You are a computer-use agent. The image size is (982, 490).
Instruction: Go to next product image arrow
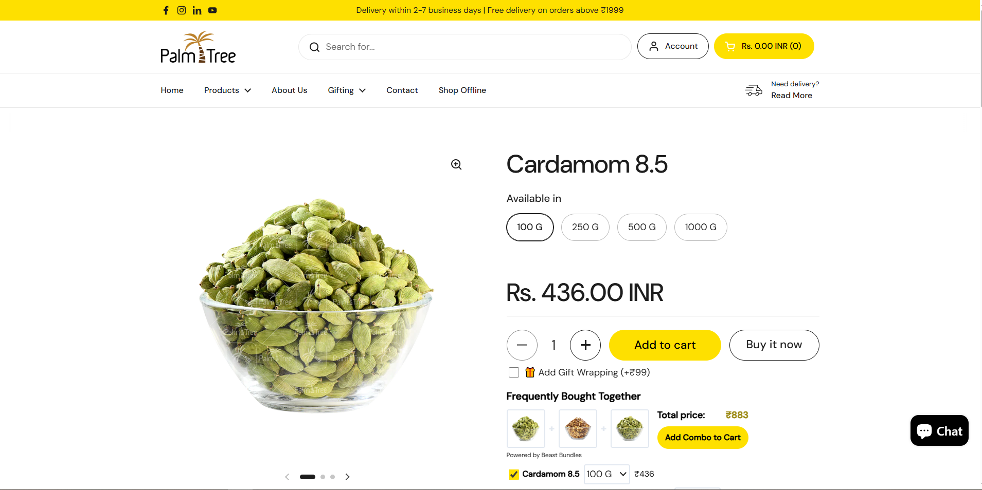point(348,477)
